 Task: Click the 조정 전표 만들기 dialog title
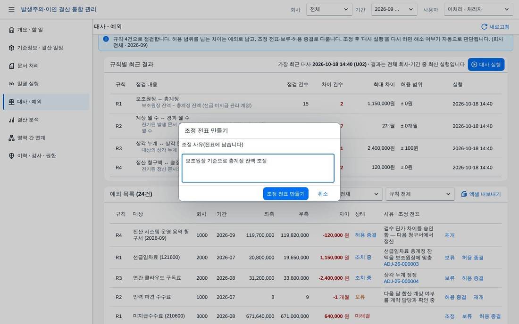click(x=206, y=131)
